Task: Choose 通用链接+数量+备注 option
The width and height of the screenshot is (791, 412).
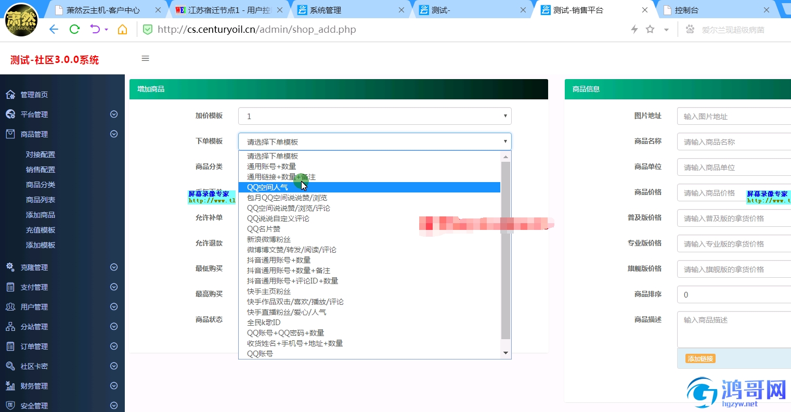Action: coord(369,177)
